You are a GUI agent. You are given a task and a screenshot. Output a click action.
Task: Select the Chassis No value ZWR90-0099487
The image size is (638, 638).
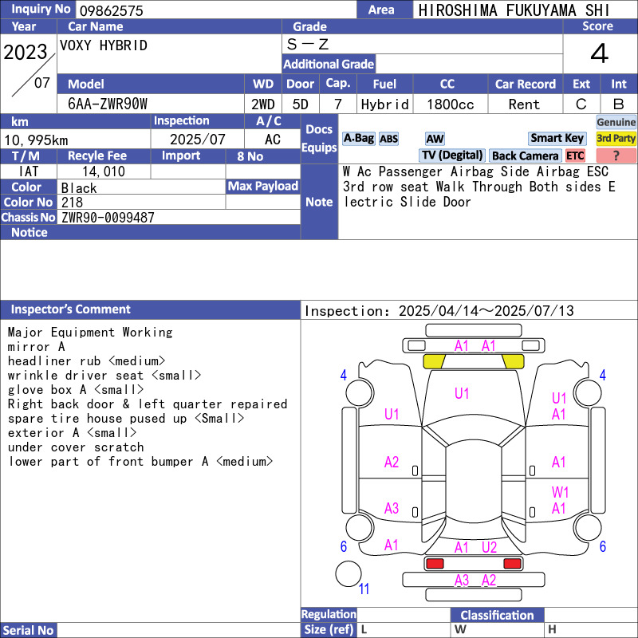coord(108,218)
